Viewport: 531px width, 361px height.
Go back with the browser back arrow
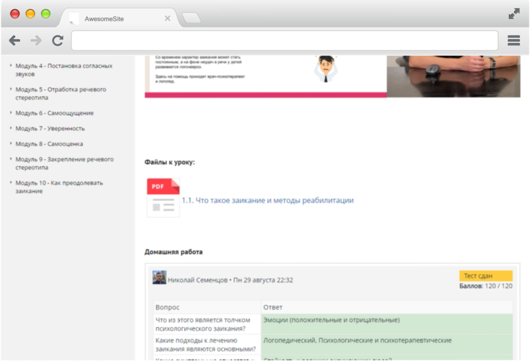(x=15, y=40)
